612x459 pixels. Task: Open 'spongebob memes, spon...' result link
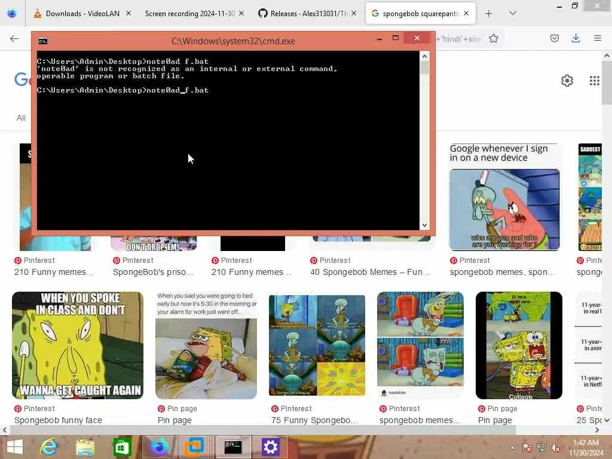pyautogui.click(x=502, y=272)
